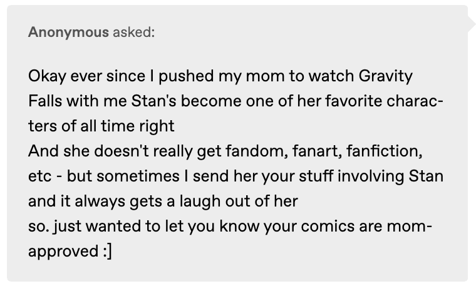This screenshot has width=476, height=291.
Task: Click the speech bubble tail at top right
Action: [x=471, y=25]
